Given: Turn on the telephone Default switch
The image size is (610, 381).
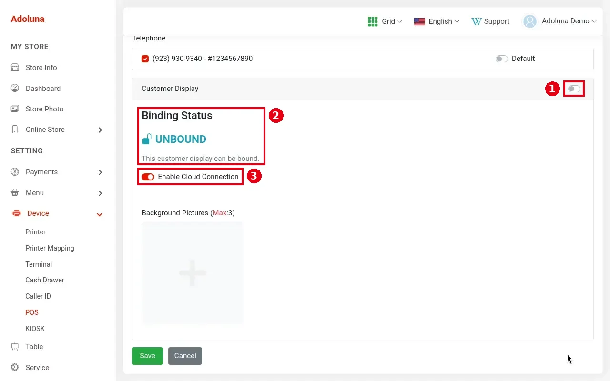Looking at the screenshot, I should click(x=501, y=59).
